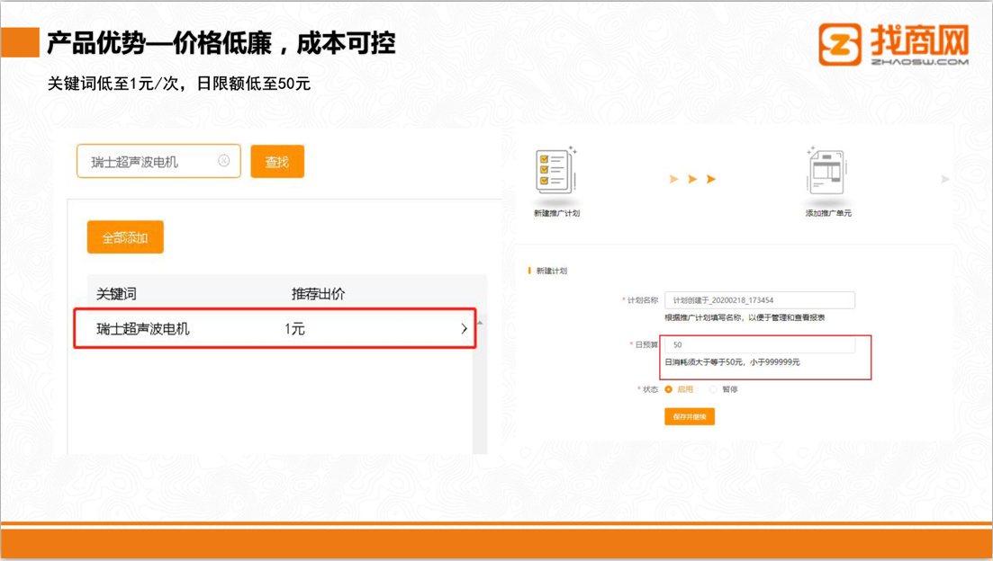The height and width of the screenshot is (561, 993).
Task: Click the 找商网 logo
Action: pyautogui.click(x=893, y=44)
